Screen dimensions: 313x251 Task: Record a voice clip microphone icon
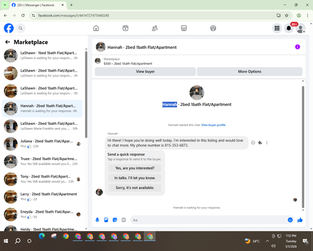[x=97, y=220]
